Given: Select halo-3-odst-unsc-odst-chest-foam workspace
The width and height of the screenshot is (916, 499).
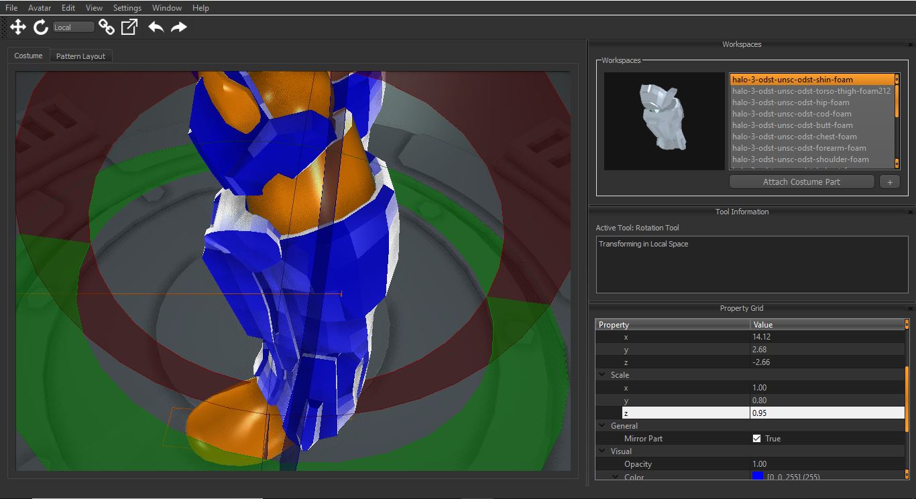Looking at the screenshot, I should point(812,136).
